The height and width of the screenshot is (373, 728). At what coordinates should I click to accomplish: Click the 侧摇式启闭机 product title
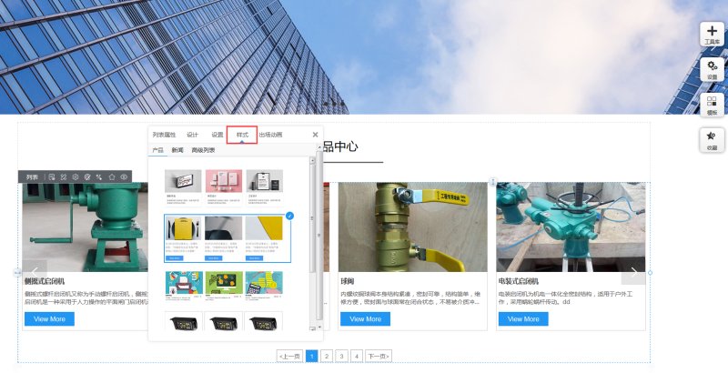pyautogui.click(x=45, y=281)
